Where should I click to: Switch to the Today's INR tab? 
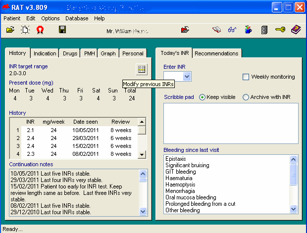point(175,53)
